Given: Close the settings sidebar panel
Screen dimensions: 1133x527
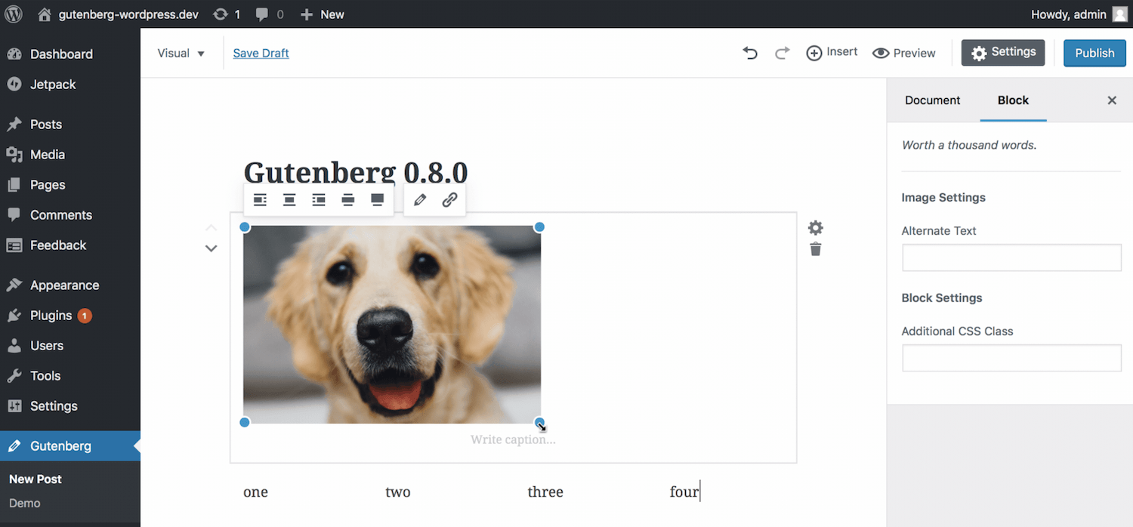Looking at the screenshot, I should pyautogui.click(x=1112, y=100).
